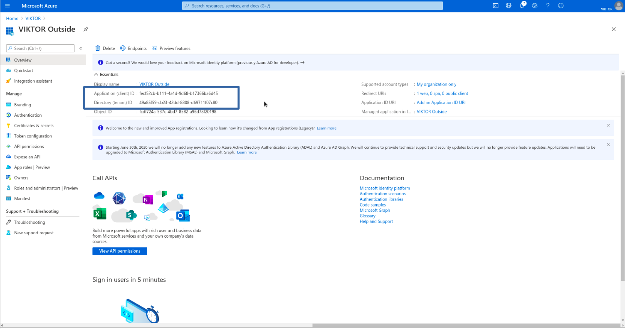Collapse the sidebar with the double chevron
Viewport: 625px width, 329px height.
click(x=81, y=49)
